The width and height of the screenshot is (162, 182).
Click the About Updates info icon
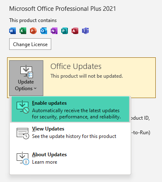pos(23,158)
